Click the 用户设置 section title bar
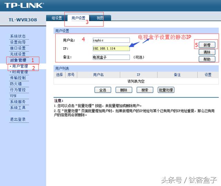This screenshot has height=186, width=221. click(136, 31)
